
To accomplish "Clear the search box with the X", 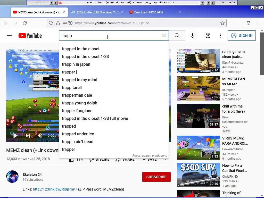I will point(164,36).
